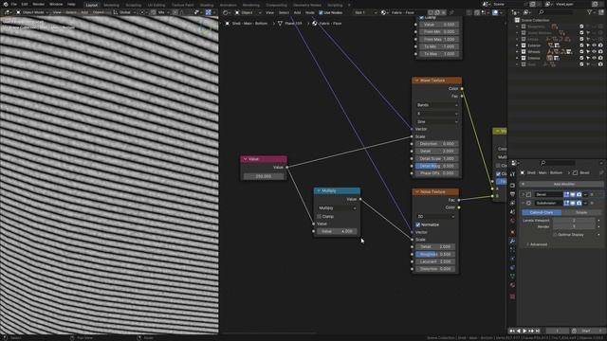Toggle Use Nodes checkbox

click(x=321, y=12)
